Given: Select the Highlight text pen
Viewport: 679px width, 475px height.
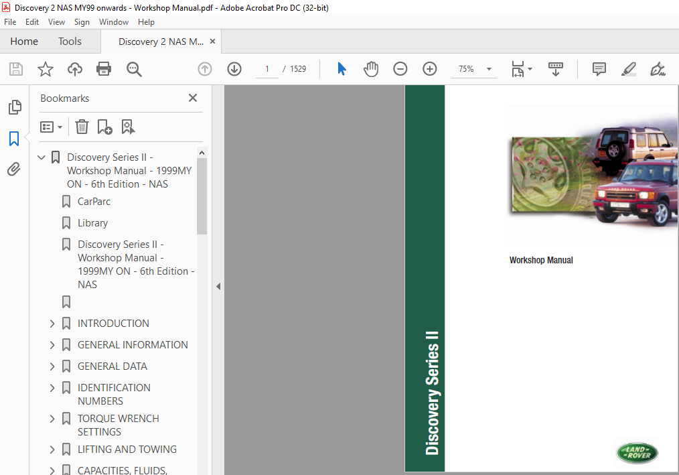Looking at the screenshot, I should click(628, 69).
